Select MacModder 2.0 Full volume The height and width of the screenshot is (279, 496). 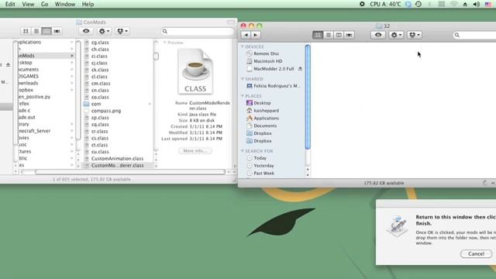point(274,69)
